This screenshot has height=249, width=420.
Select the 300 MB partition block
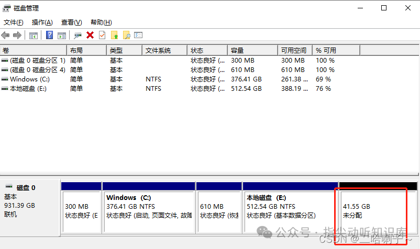tap(81, 208)
